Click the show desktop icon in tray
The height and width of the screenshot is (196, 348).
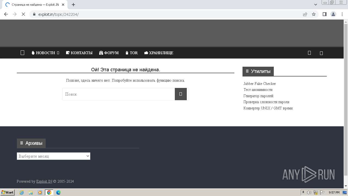click(345, 192)
